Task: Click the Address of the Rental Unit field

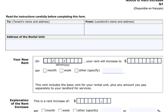Action: coord(84,45)
